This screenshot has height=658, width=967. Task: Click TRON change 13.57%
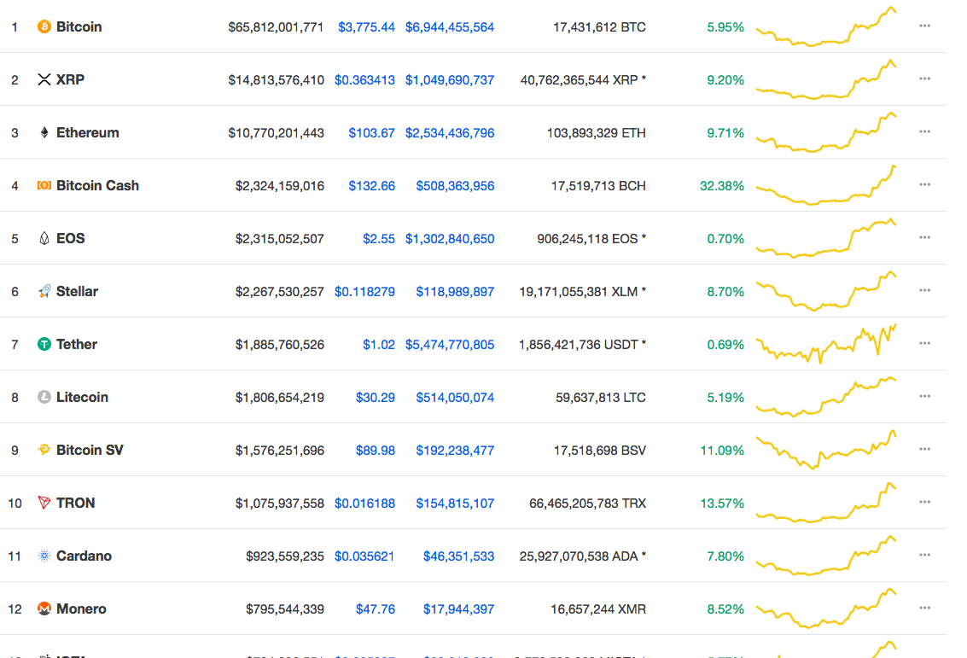721,504
